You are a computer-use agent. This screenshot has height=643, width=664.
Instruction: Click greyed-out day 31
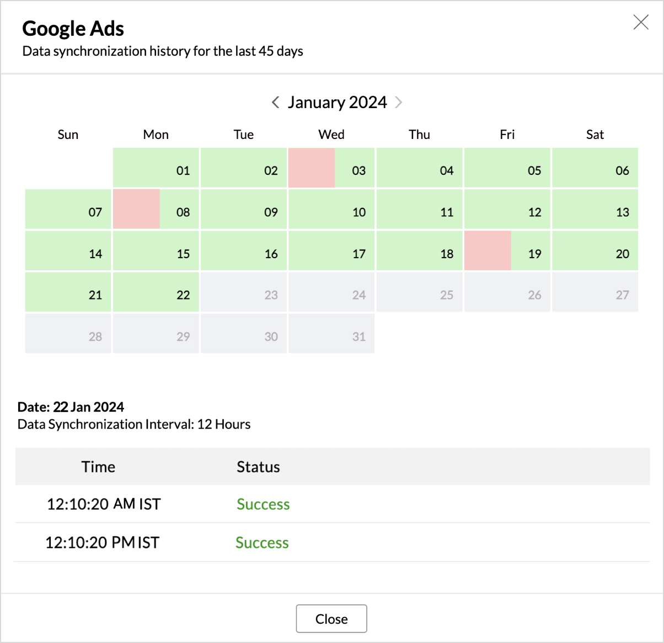331,334
